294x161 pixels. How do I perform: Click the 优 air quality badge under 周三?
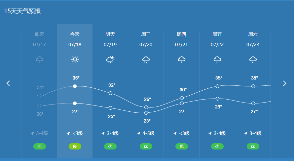(x=146, y=147)
